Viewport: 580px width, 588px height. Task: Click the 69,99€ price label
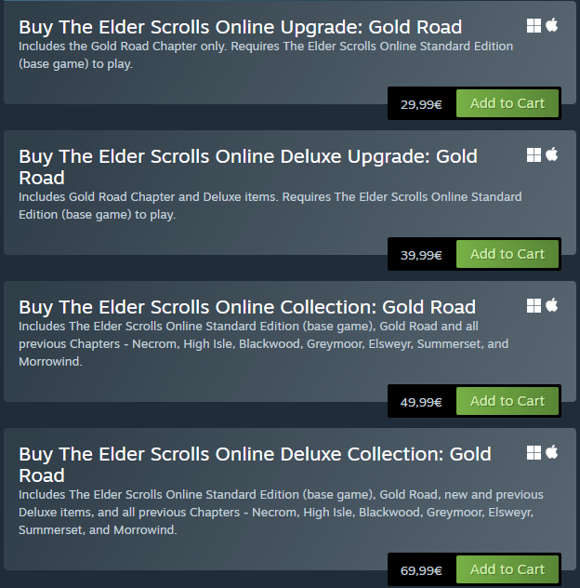click(x=421, y=570)
